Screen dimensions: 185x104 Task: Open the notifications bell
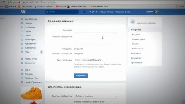point(84,12)
